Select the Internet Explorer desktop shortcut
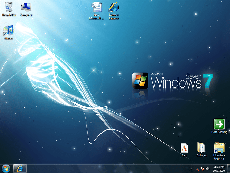This screenshot has width=230, height=173. [114, 7]
